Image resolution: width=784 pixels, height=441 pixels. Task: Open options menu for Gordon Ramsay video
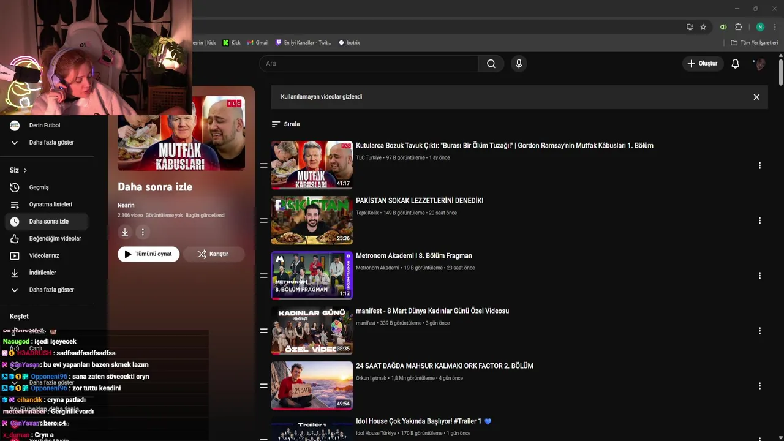click(x=759, y=165)
